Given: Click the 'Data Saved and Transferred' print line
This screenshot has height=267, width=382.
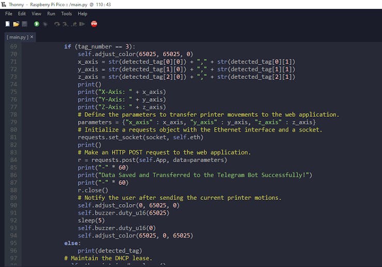Looking at the screenshot, I should coord(195,175).
